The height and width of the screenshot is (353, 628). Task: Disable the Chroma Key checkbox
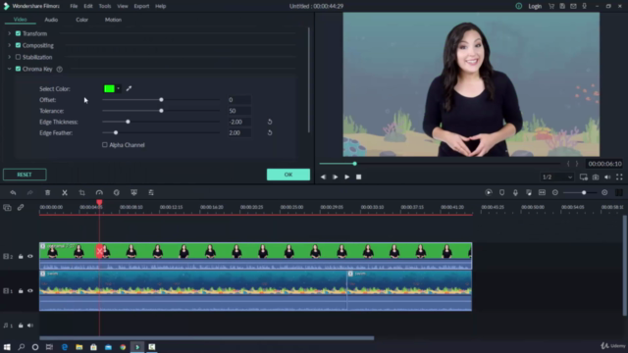point(18,69)
